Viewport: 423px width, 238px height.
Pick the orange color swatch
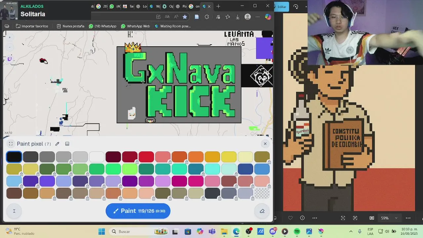196,157
